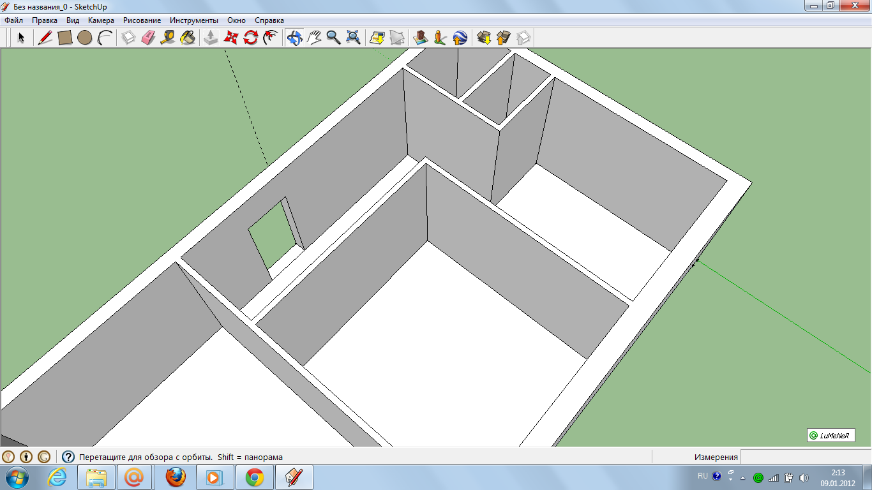Screen dimensions: 872x490
Task: Activate the Push/Pull tool
Action: 210,38
